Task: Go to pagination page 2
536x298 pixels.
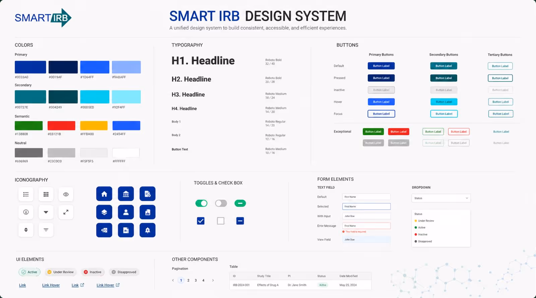Action: [188, 281]
